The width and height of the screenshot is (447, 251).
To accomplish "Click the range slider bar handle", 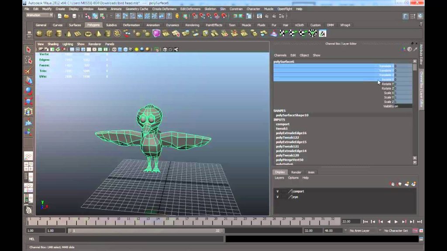I will click(x=146, y=231).
